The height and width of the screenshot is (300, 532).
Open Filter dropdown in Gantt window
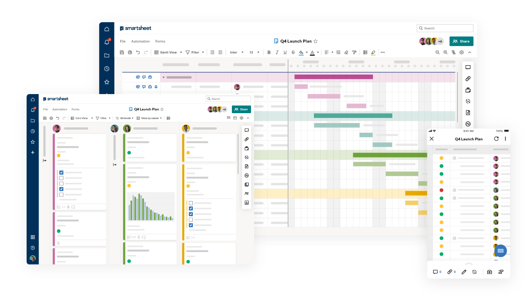coord(195,52)
